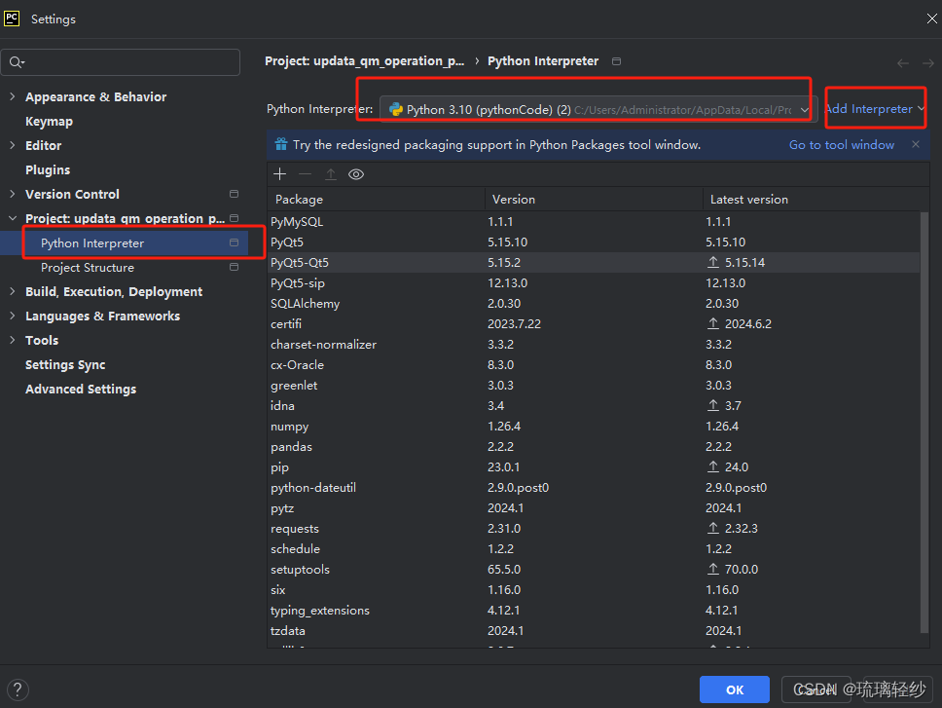
Task: Expand the Editor section
Action: [12, 145]
